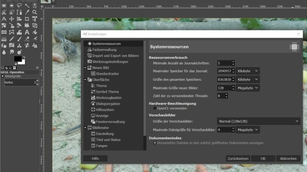Select the Paths tool
Viewport: 307px width, 172px height.
point(19,13)
